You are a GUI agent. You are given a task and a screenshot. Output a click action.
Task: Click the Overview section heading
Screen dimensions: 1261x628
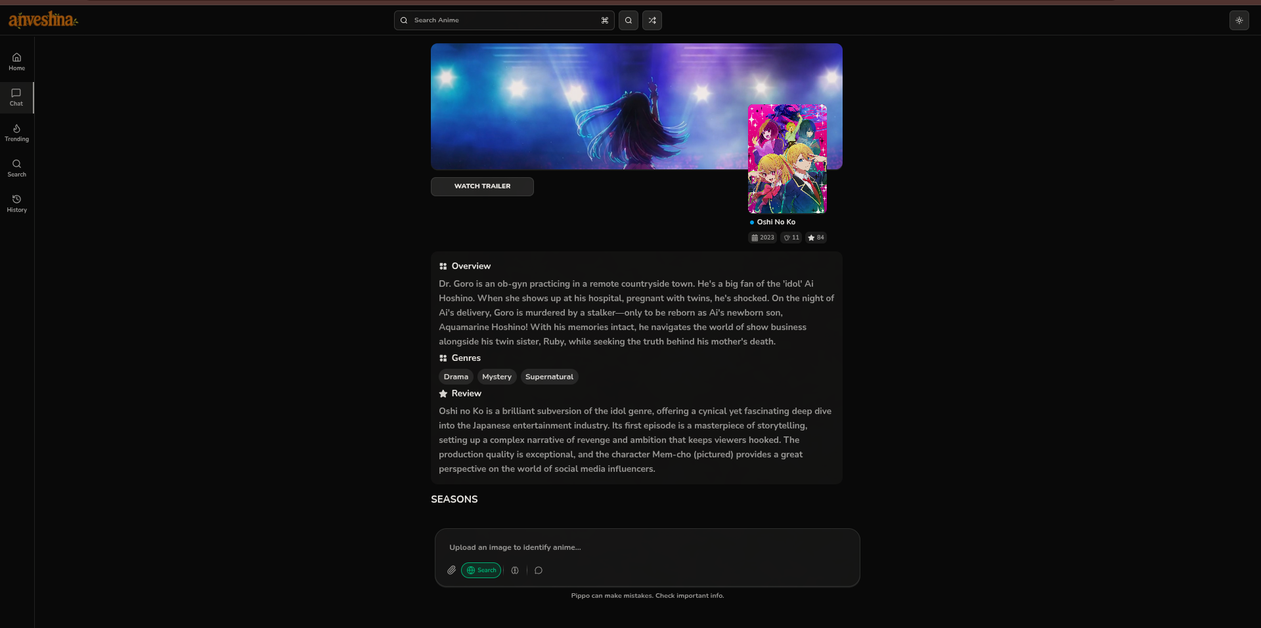click(471, 266)
